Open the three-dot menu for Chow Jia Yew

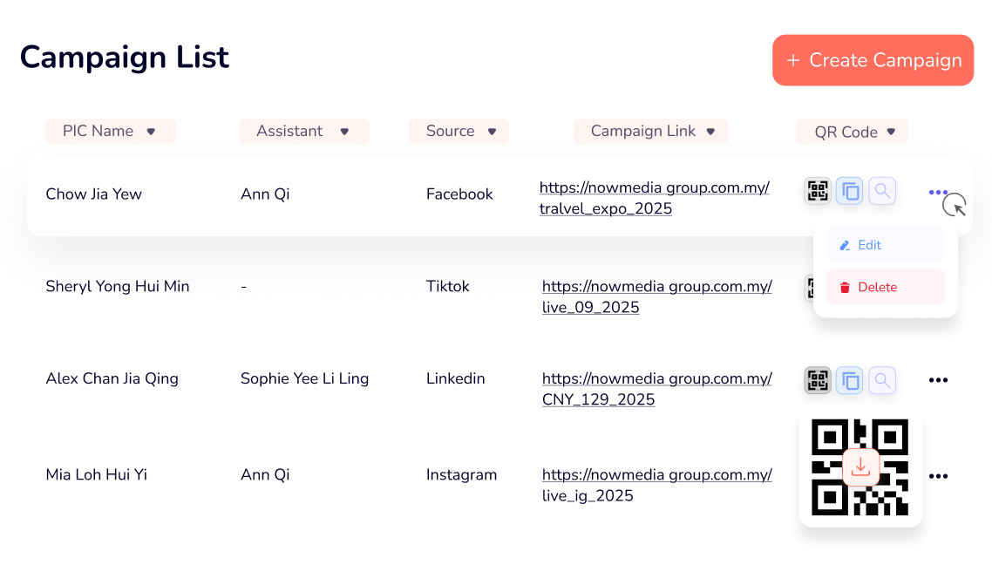938,193
